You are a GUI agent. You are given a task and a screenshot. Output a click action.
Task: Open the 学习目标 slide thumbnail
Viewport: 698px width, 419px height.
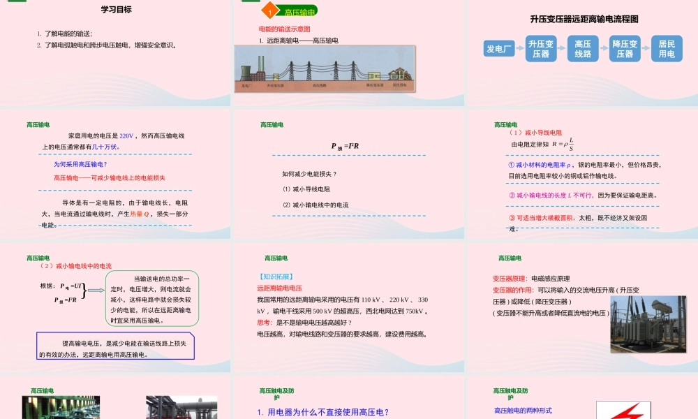pyautogui.click(x=115, y=52)
